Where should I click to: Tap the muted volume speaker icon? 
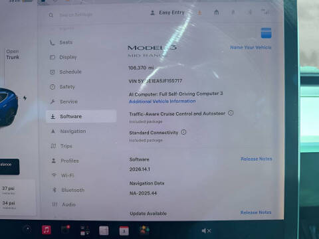coord(206,231)
